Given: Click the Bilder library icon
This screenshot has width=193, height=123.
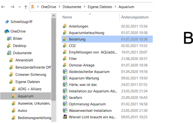Looking at the screenshot, I should pyautogui.click(x=9, y=38).
